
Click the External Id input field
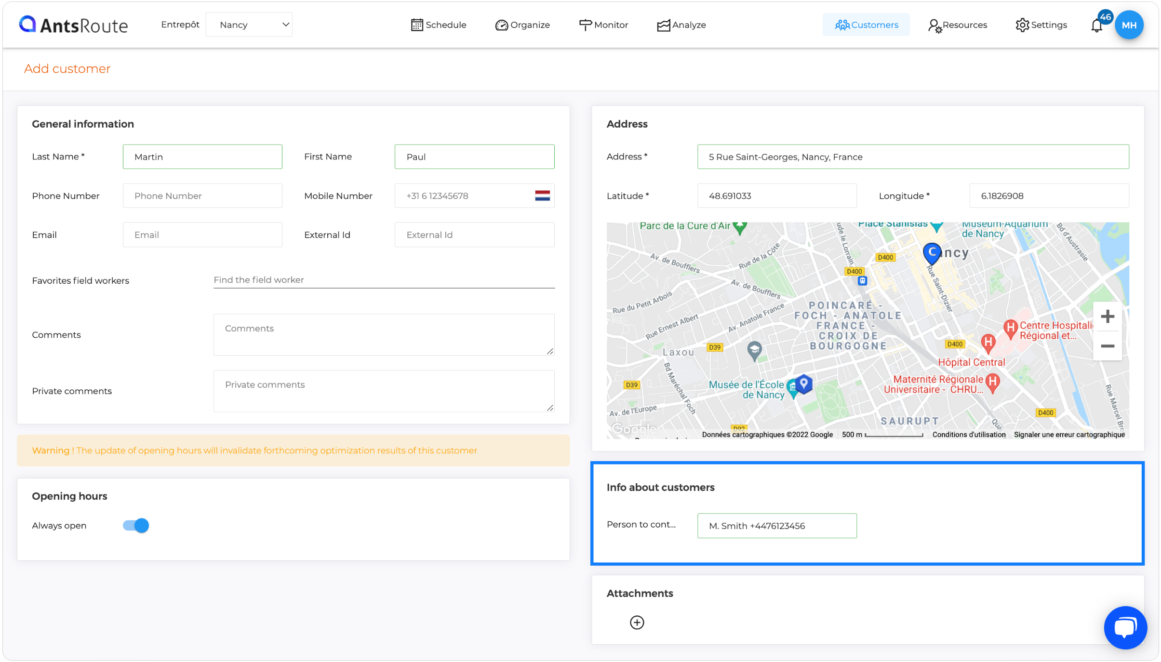click(x=474, y=235)
